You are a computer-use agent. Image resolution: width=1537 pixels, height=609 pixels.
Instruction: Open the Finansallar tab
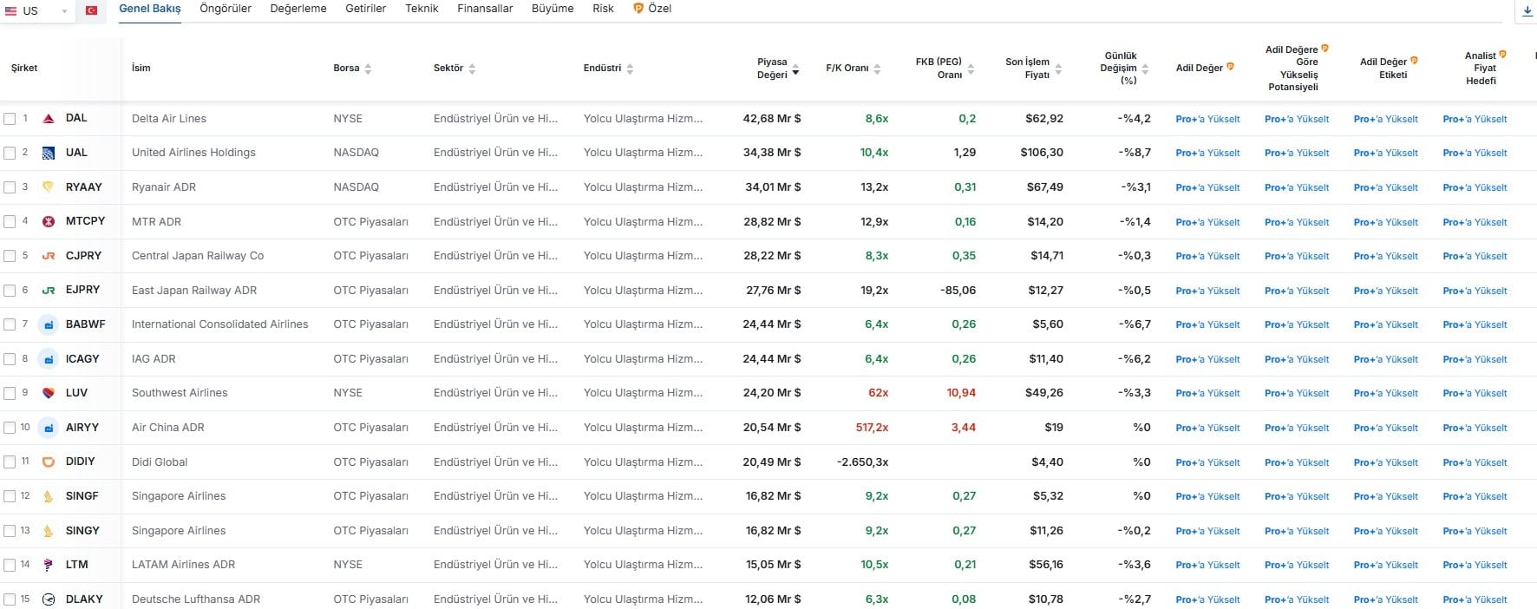click(x=485, y=9)
